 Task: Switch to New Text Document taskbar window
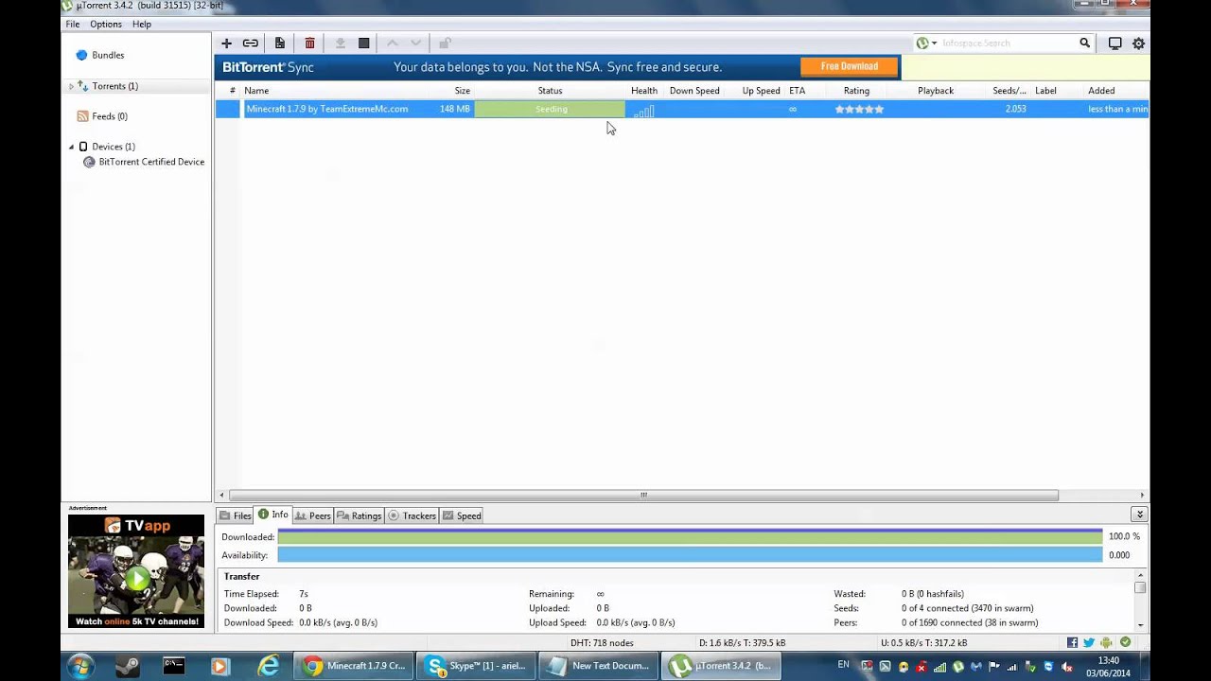coord(598,666)
